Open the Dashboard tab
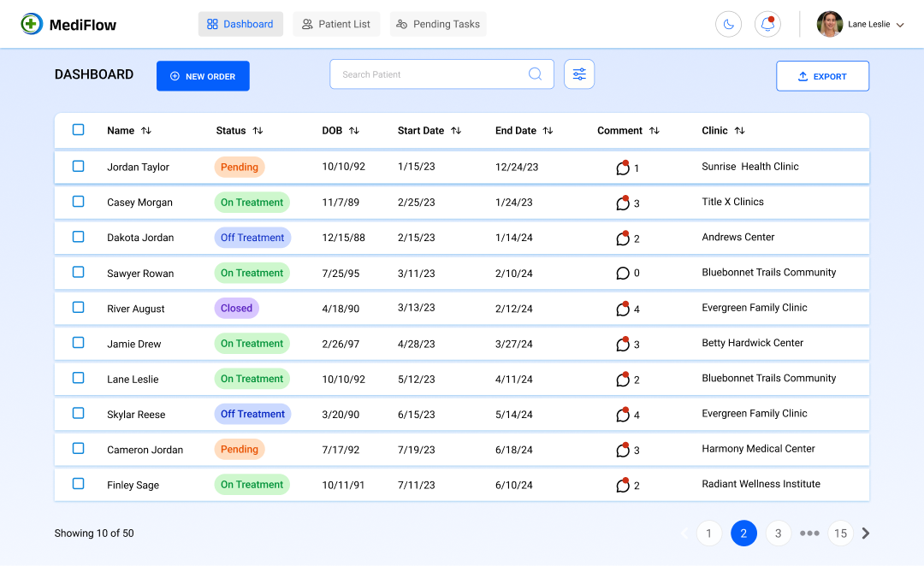This screenshot has width=924, height=566. pyautogui.click(x=240, y=24)
